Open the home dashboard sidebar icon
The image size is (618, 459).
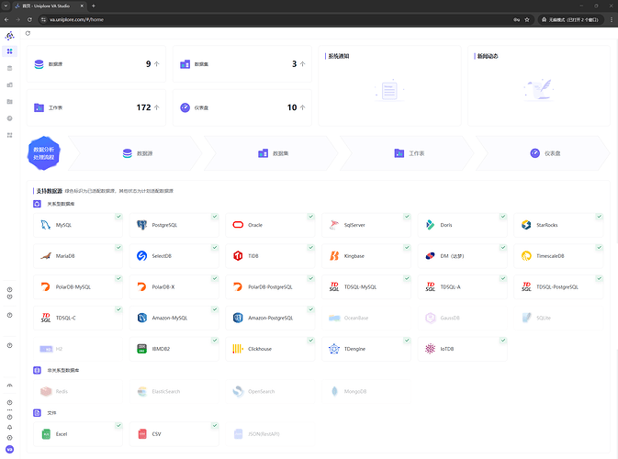[9, 51]
